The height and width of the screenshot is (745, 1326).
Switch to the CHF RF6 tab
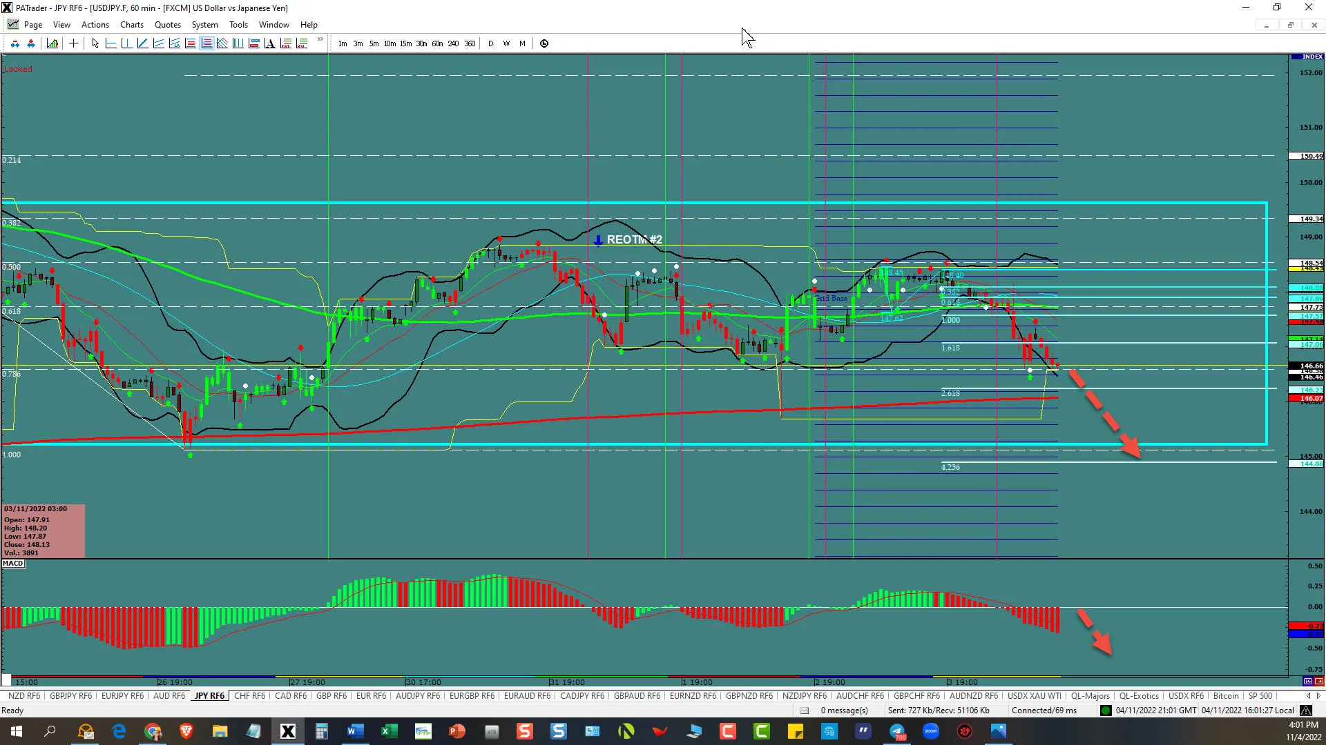249,696
